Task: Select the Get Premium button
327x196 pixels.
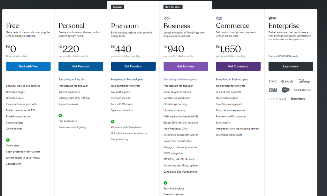Action: coord(133,66)
